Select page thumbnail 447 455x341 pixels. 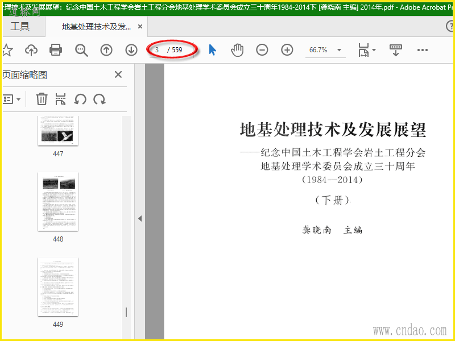pyautogui.click(x=58, y=131)
